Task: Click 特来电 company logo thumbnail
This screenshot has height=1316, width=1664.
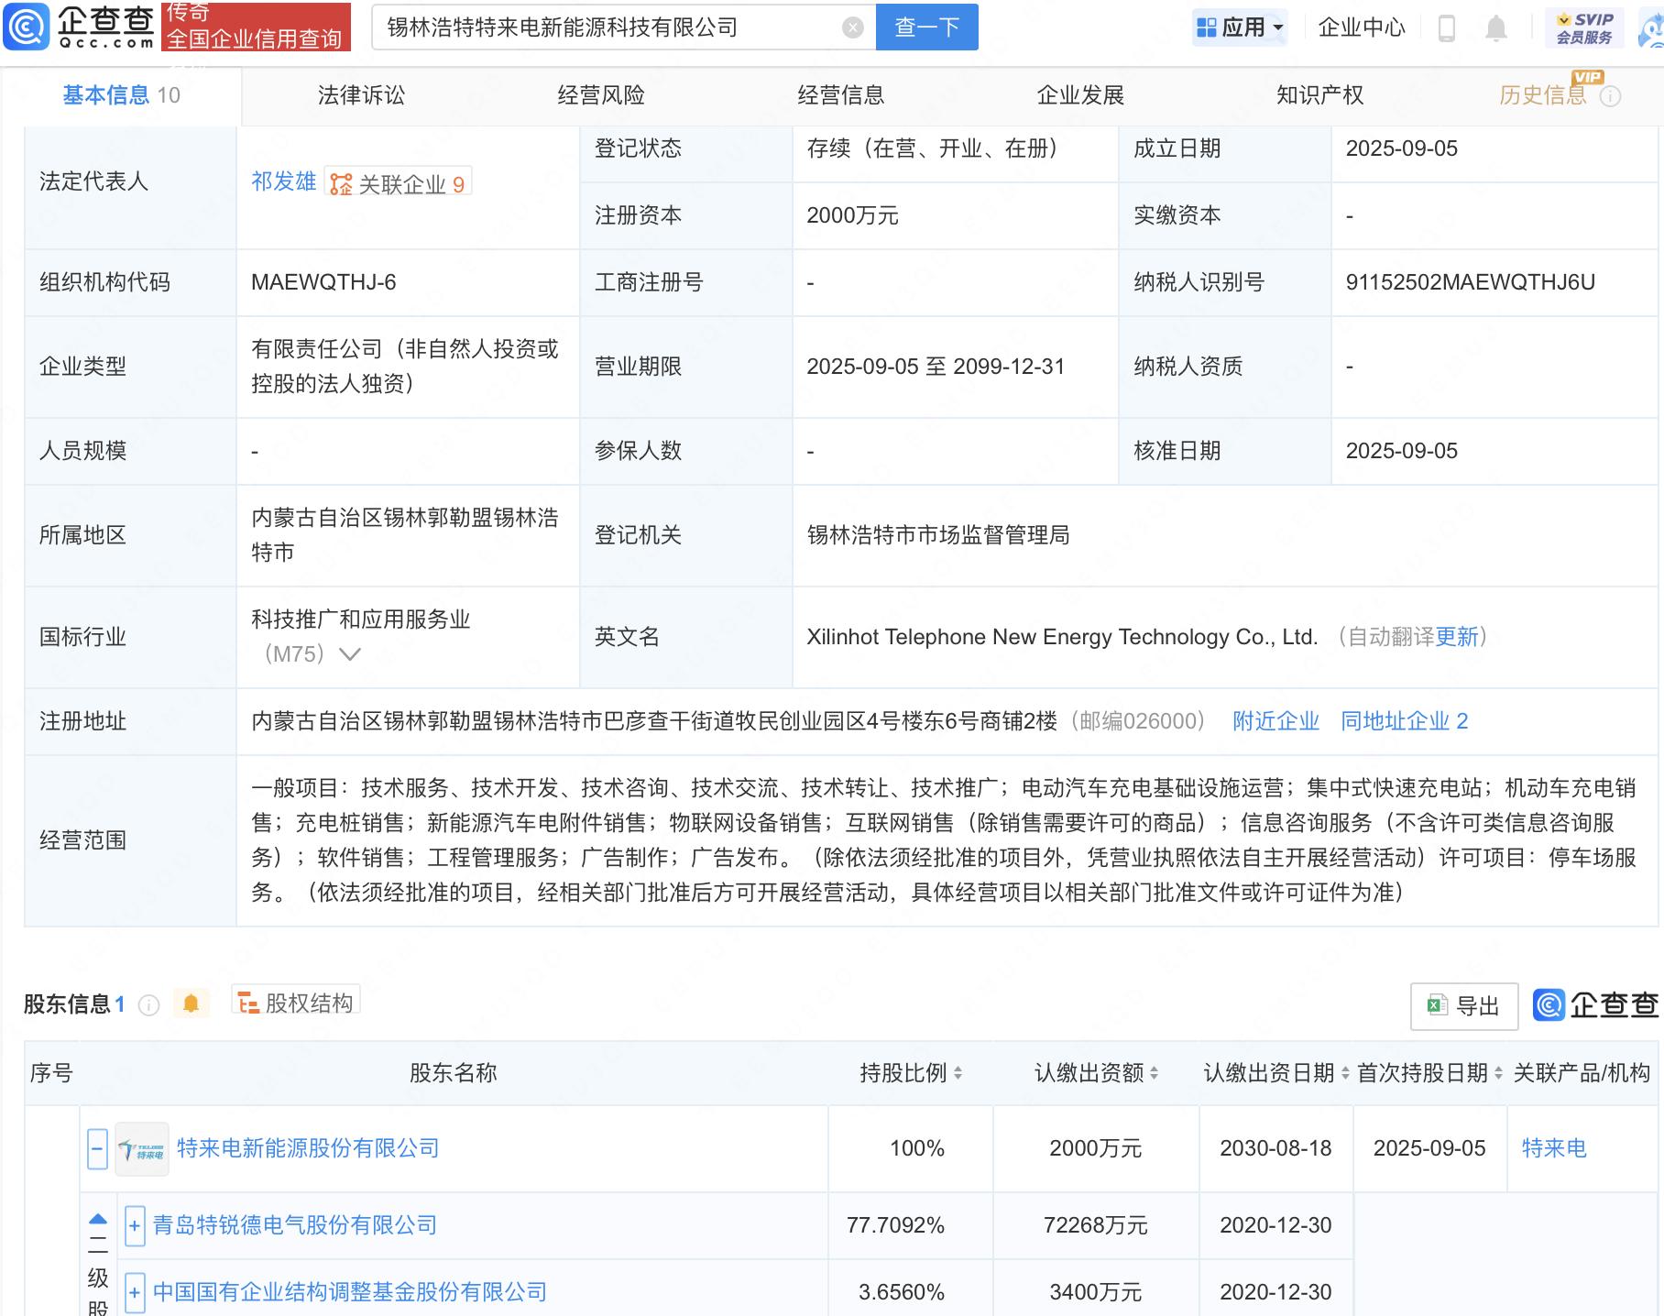Action: [x=142, y=1149]
